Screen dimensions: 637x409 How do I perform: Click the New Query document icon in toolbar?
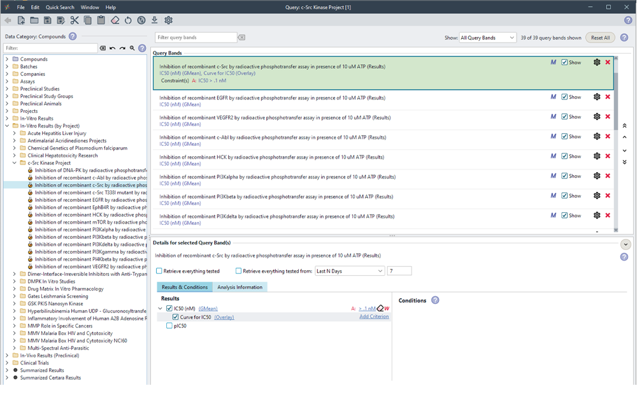point(21,20)
